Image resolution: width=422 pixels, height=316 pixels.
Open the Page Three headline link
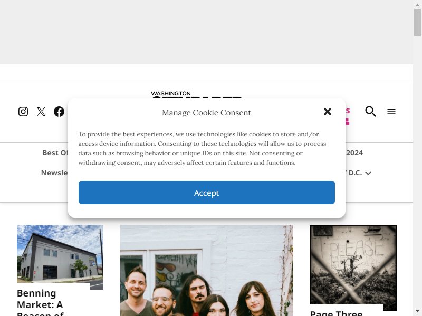coord(337,313)
